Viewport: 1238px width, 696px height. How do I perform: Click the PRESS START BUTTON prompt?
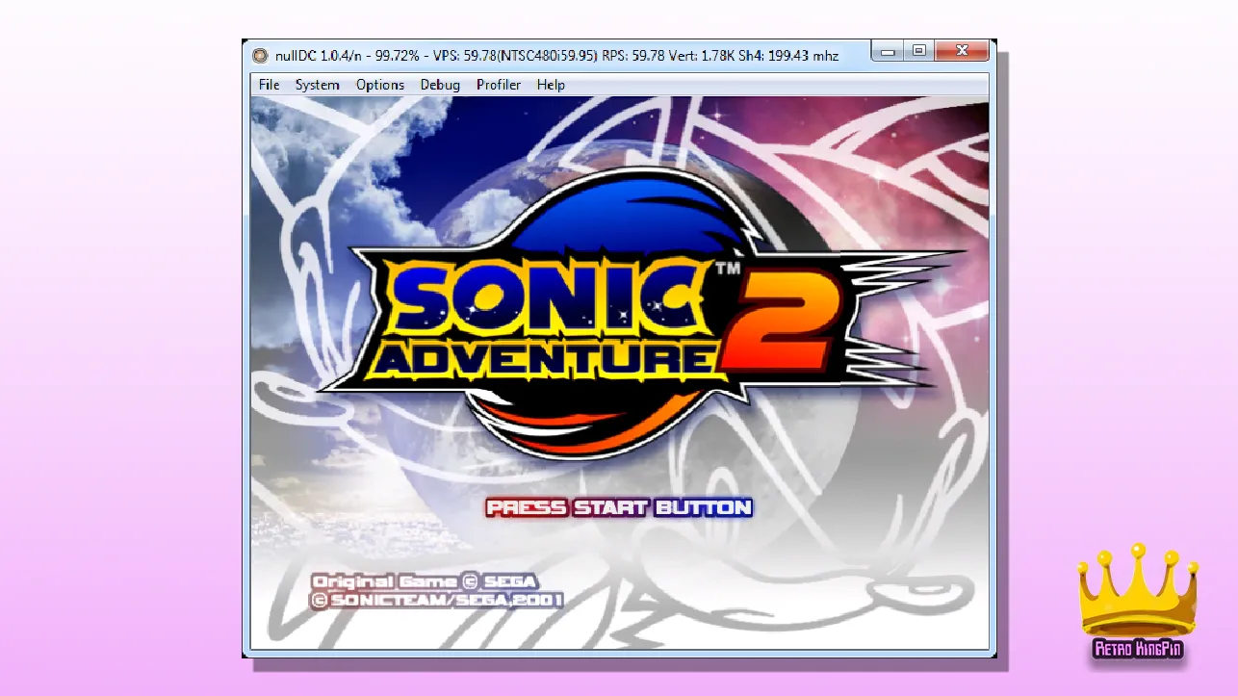619,507
